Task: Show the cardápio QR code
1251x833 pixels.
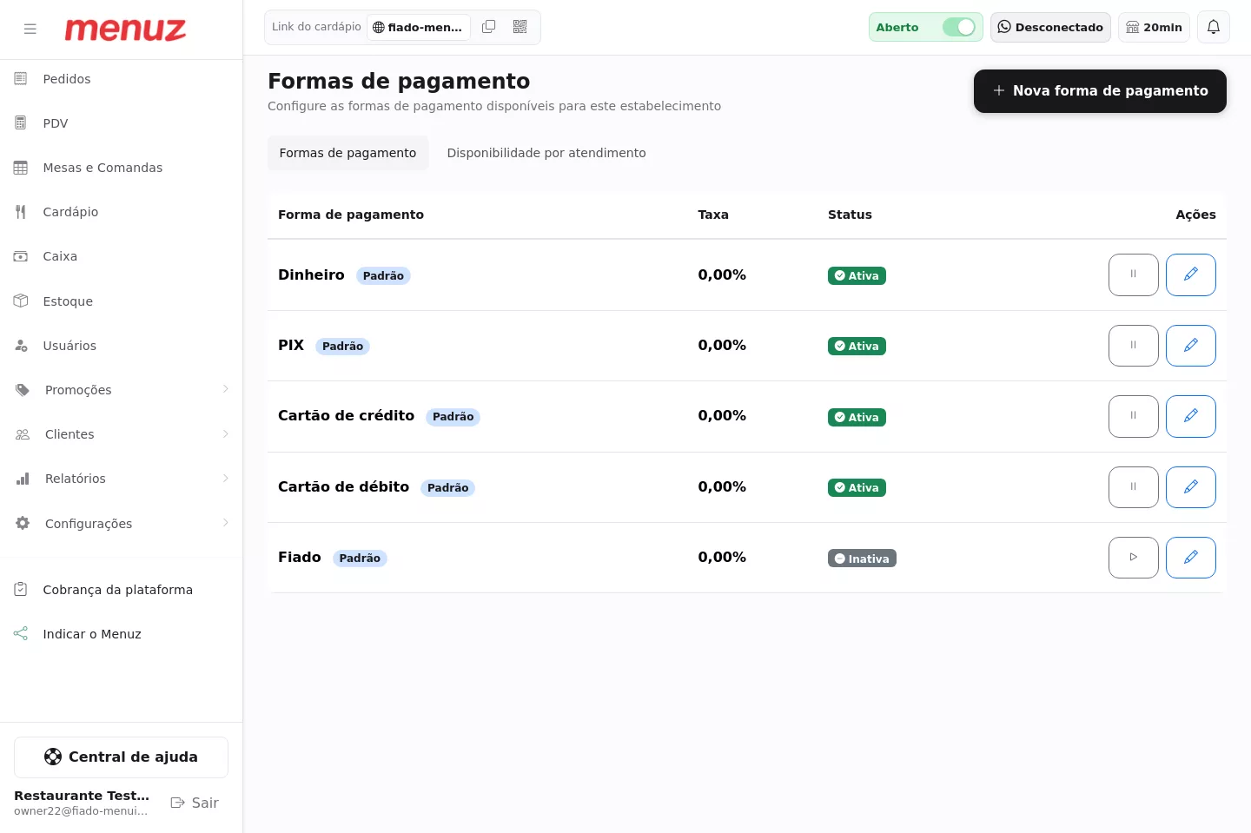Action: click(520, 27)
